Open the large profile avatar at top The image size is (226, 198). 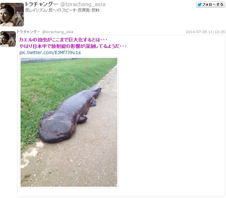pyautogui.click(x=12, y=15)
